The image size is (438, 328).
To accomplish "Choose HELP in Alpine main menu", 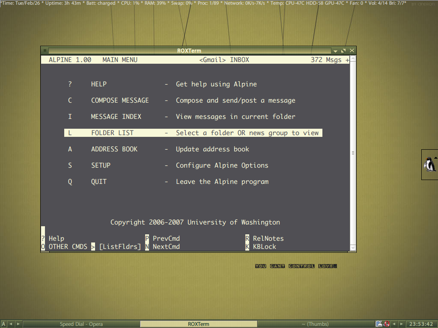I will 98,84.
